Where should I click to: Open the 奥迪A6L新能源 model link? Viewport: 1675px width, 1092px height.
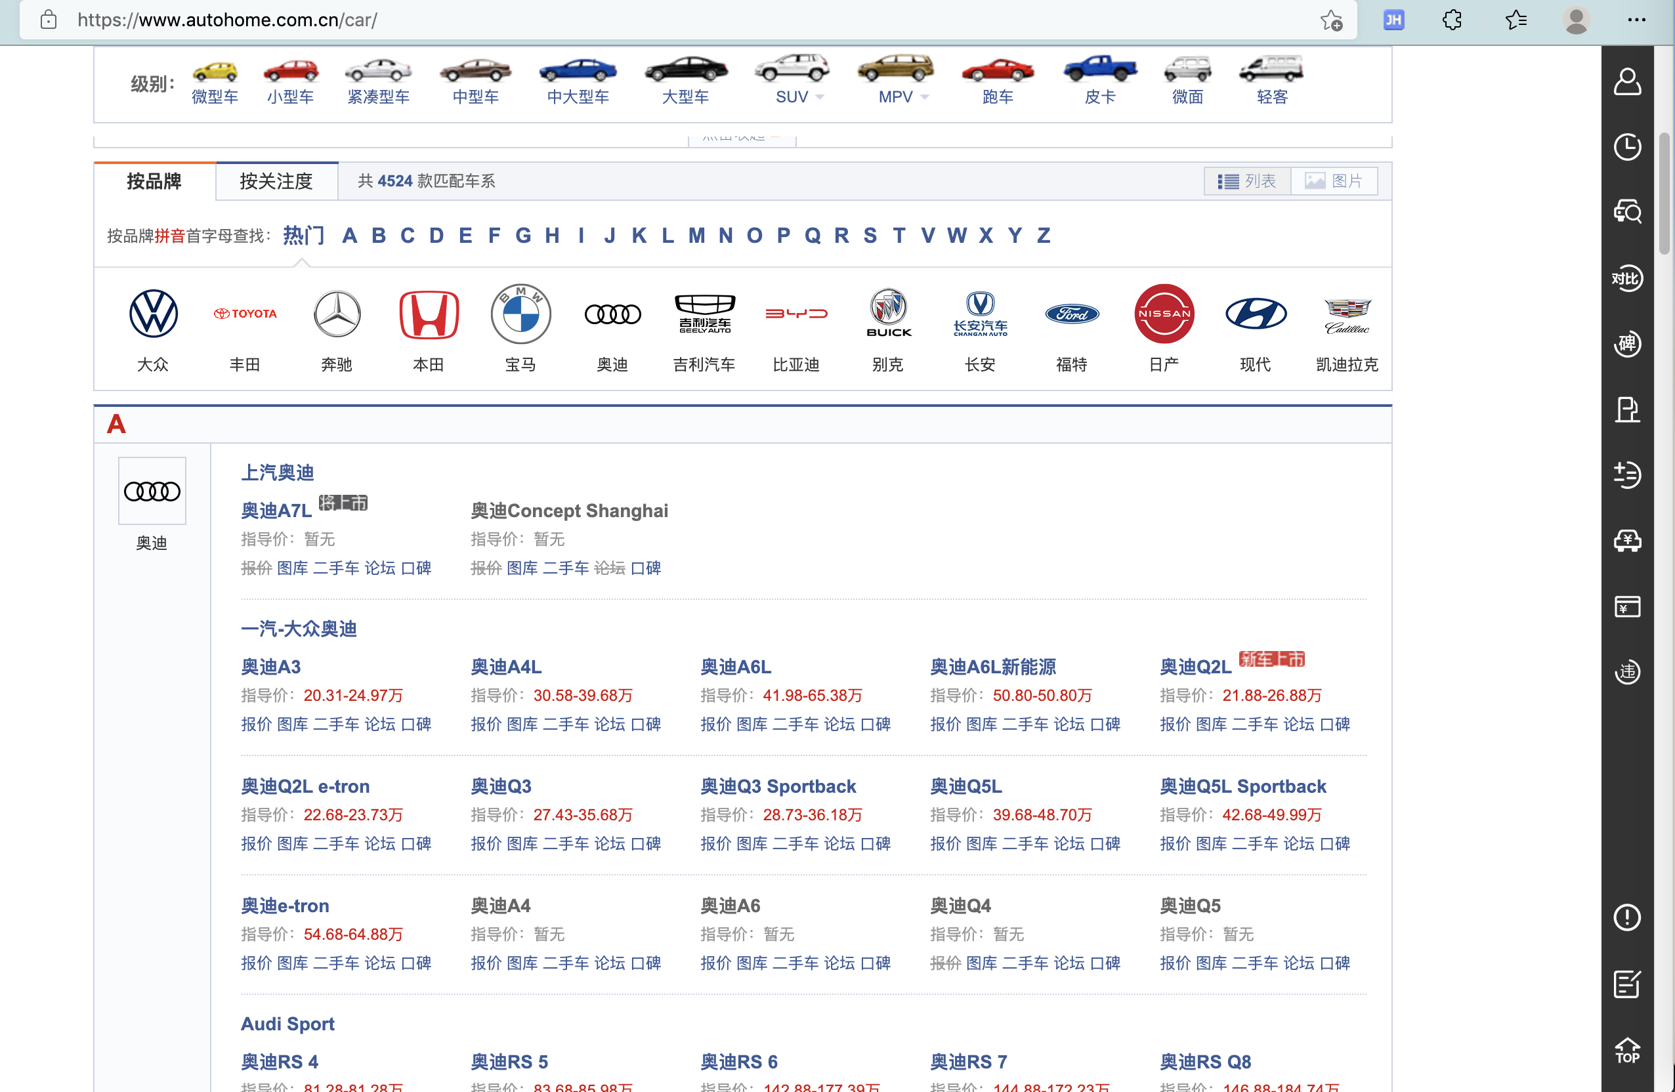993,666
